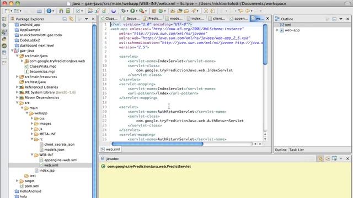Image resolution: width=353 pixels, height=198 pixels.
Task: Select Secuencias.mgi file
Action: click(x=42, y=71)
